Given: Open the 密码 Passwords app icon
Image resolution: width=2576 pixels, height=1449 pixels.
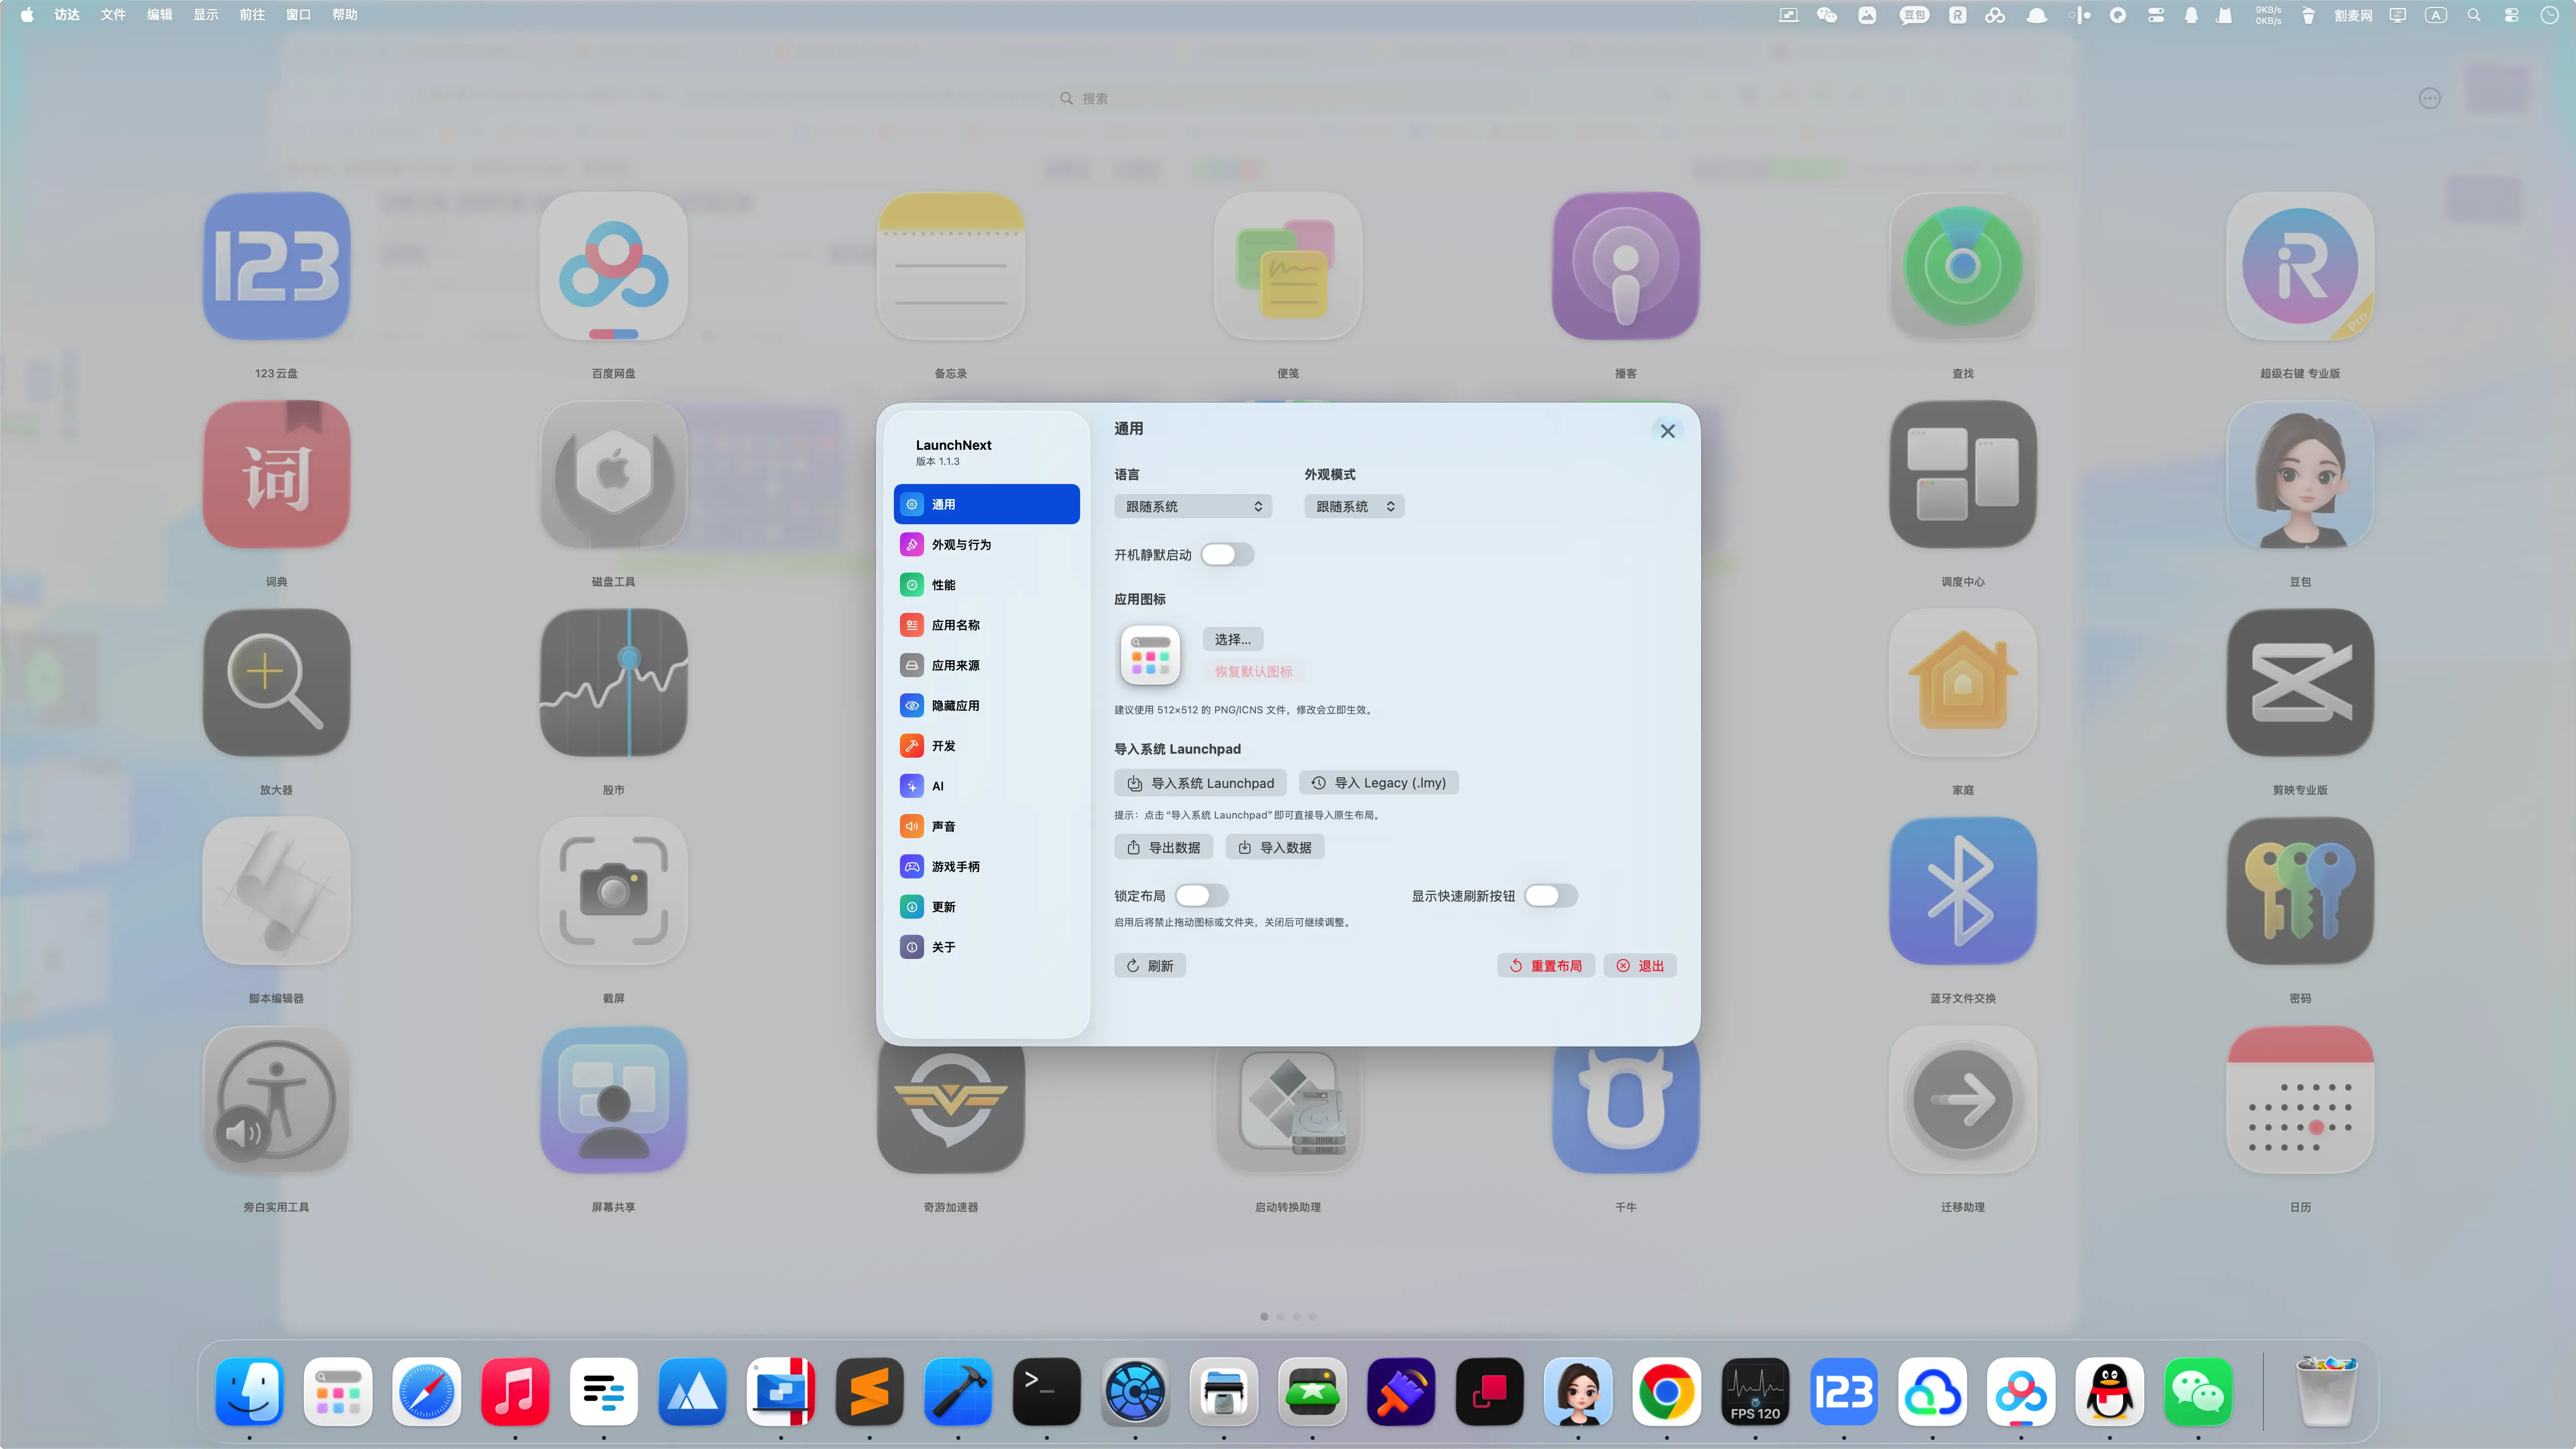Looking at the screenshot, I should point(2299,892).
